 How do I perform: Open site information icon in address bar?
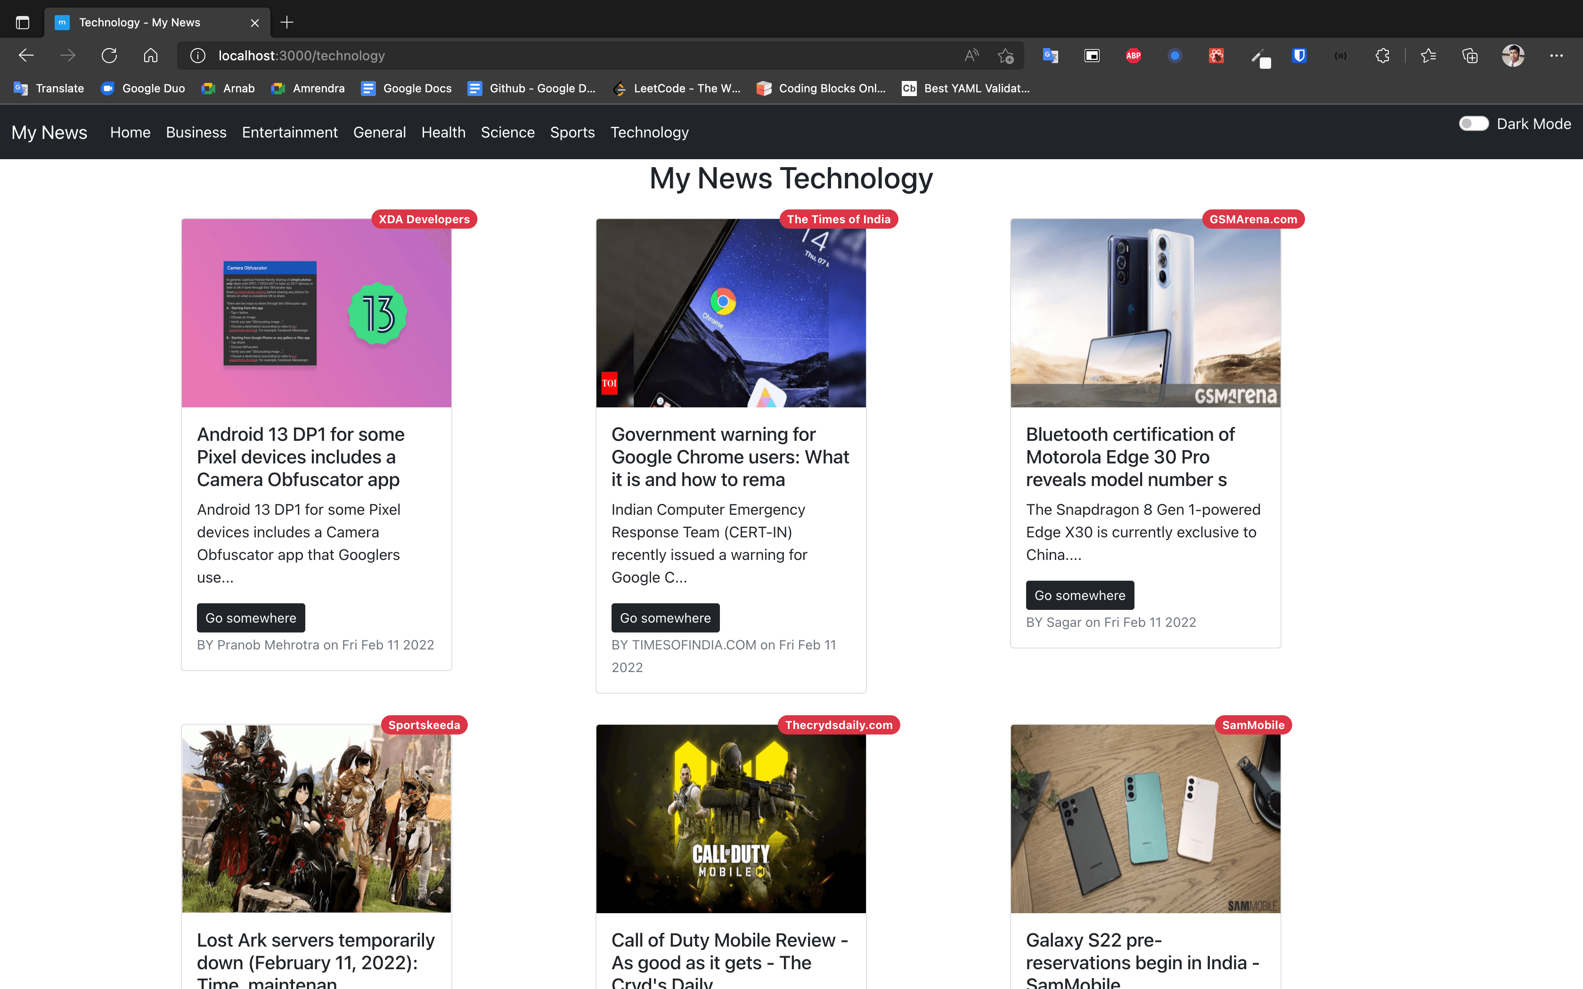click(197, 56)
